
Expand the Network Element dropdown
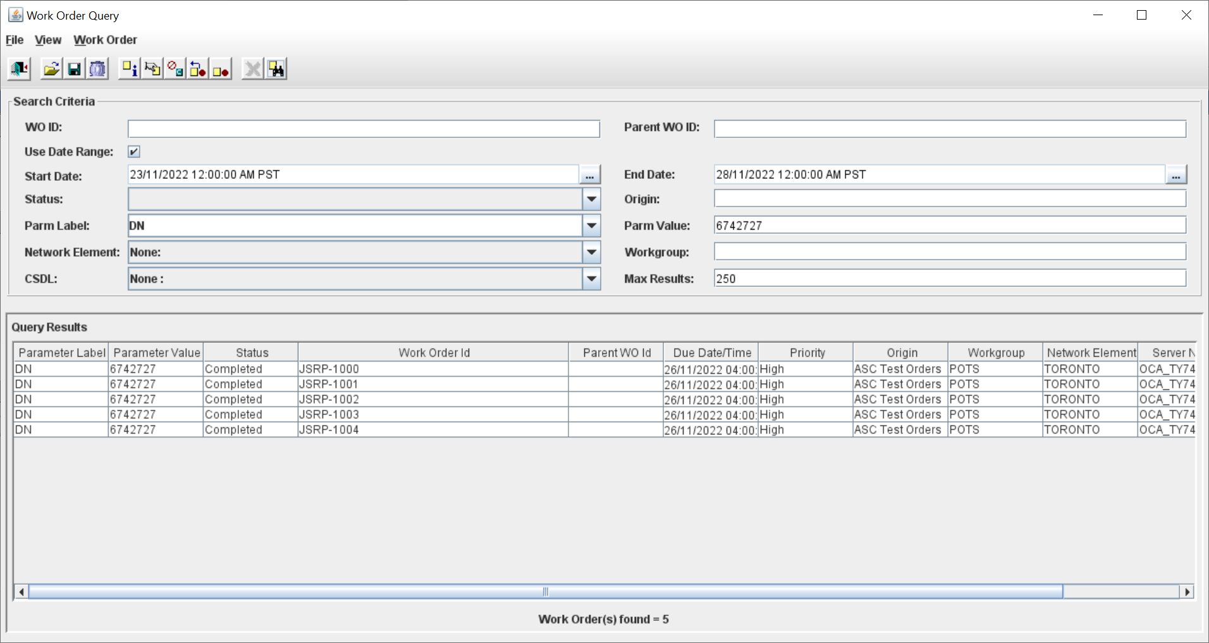click(x=591, y=252)
